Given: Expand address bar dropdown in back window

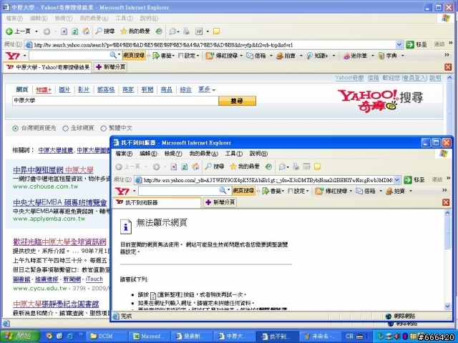Looking at the screenshot, I should tap(399, 44).
